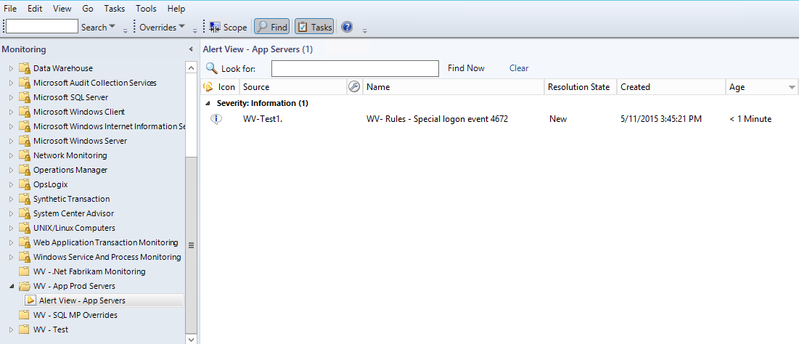
Task: Click the blue Help question mark icon
Action: point(347,27)
